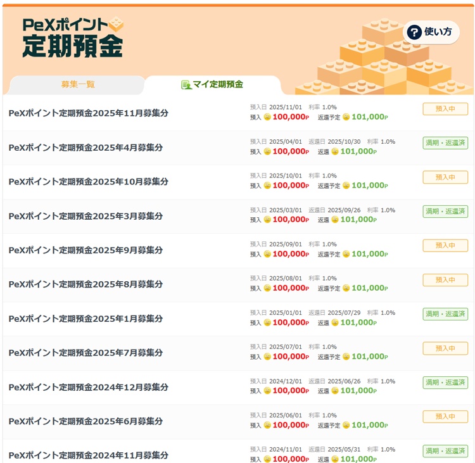Click deposit coin icon in November 2025 row
The width and height of the screenshot is (475, 463).
267,117
